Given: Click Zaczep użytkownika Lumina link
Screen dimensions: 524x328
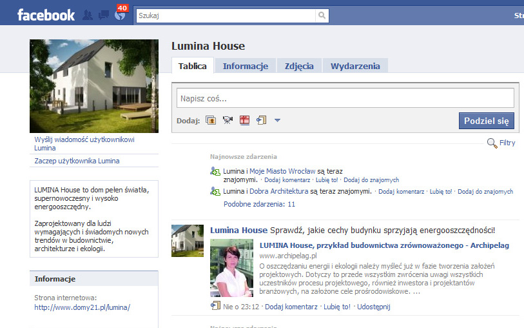Looking at the screenshot, I should (77, 161).
